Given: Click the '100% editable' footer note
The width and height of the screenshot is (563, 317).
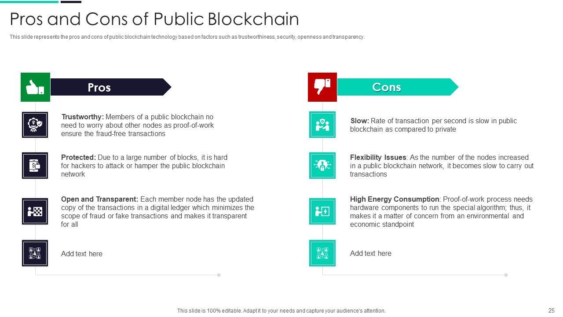Looking at the screenshot, I should click(281, 311).
